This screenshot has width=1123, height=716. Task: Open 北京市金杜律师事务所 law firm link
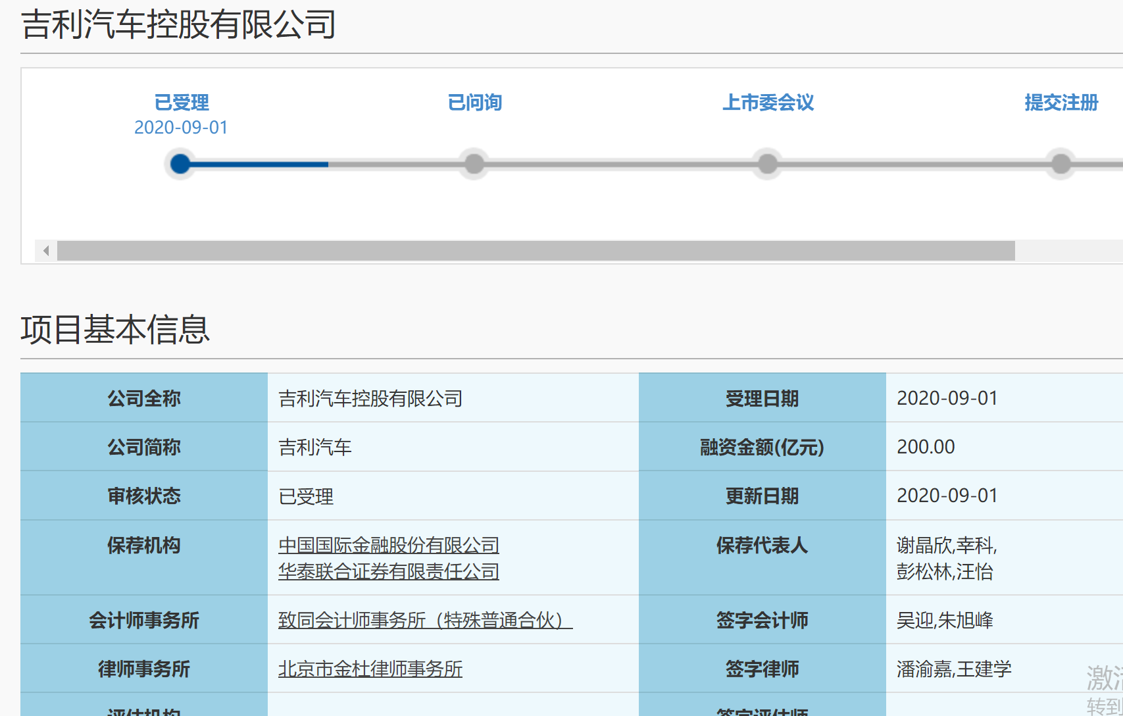coord(370,669)
